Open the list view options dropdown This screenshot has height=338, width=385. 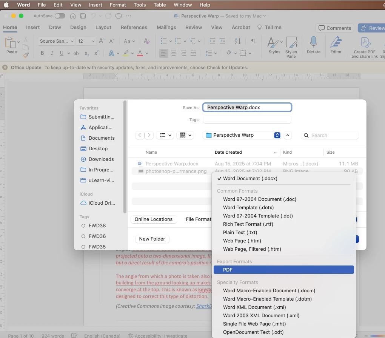pos(165,135)
